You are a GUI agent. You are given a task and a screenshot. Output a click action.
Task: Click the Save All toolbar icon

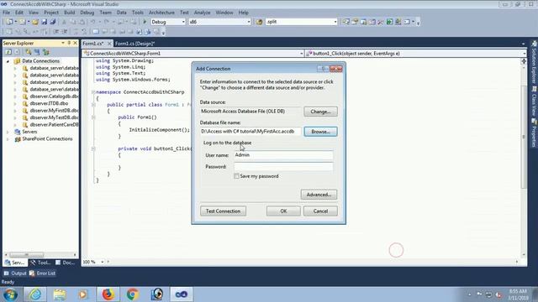click(x=52, y=22)
